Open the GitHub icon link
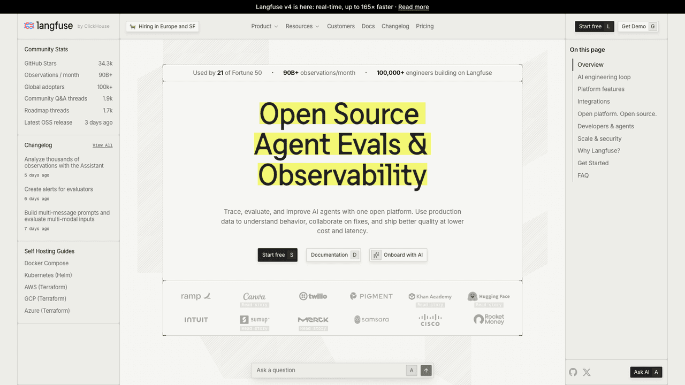685x385 pixels. click(573, 372)
